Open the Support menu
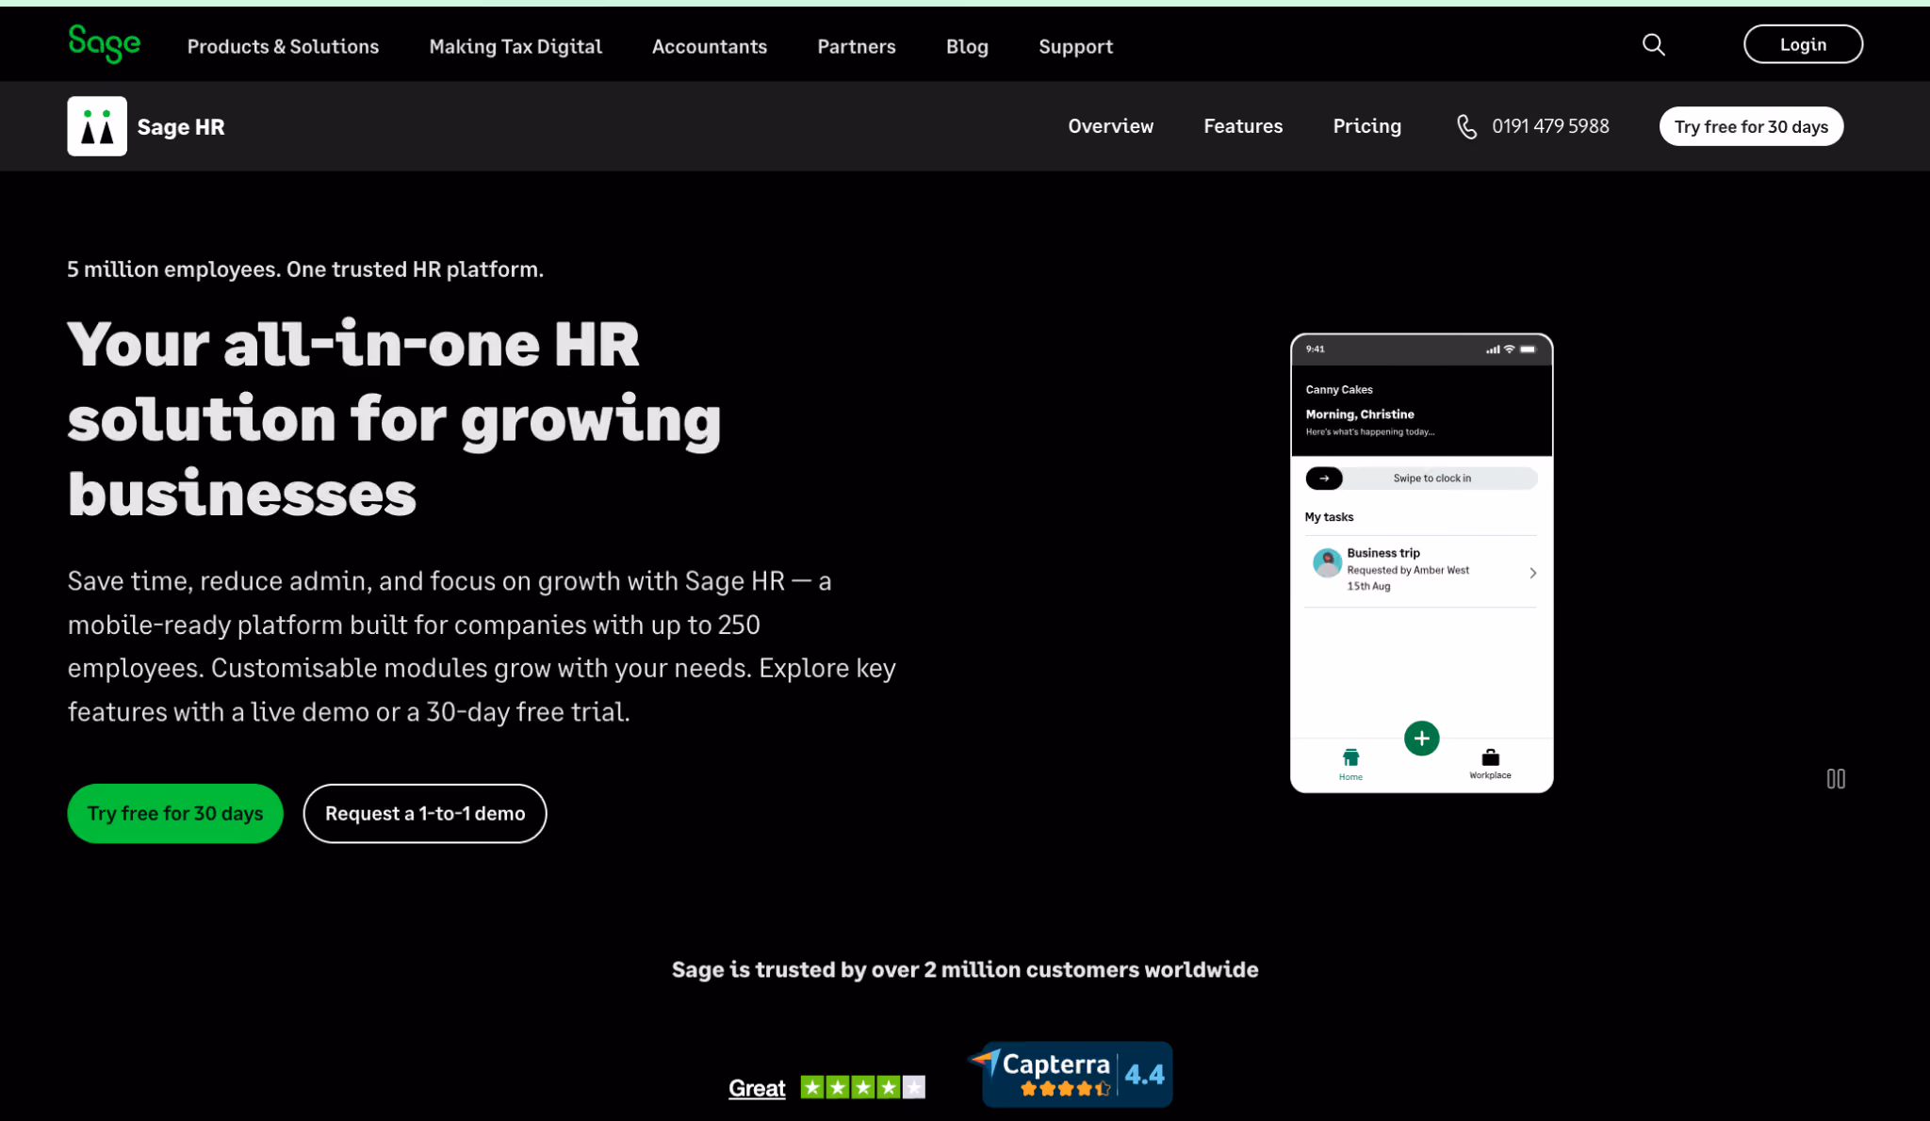Viewport: 1930px width, 1121px height. pos(1075,46)
